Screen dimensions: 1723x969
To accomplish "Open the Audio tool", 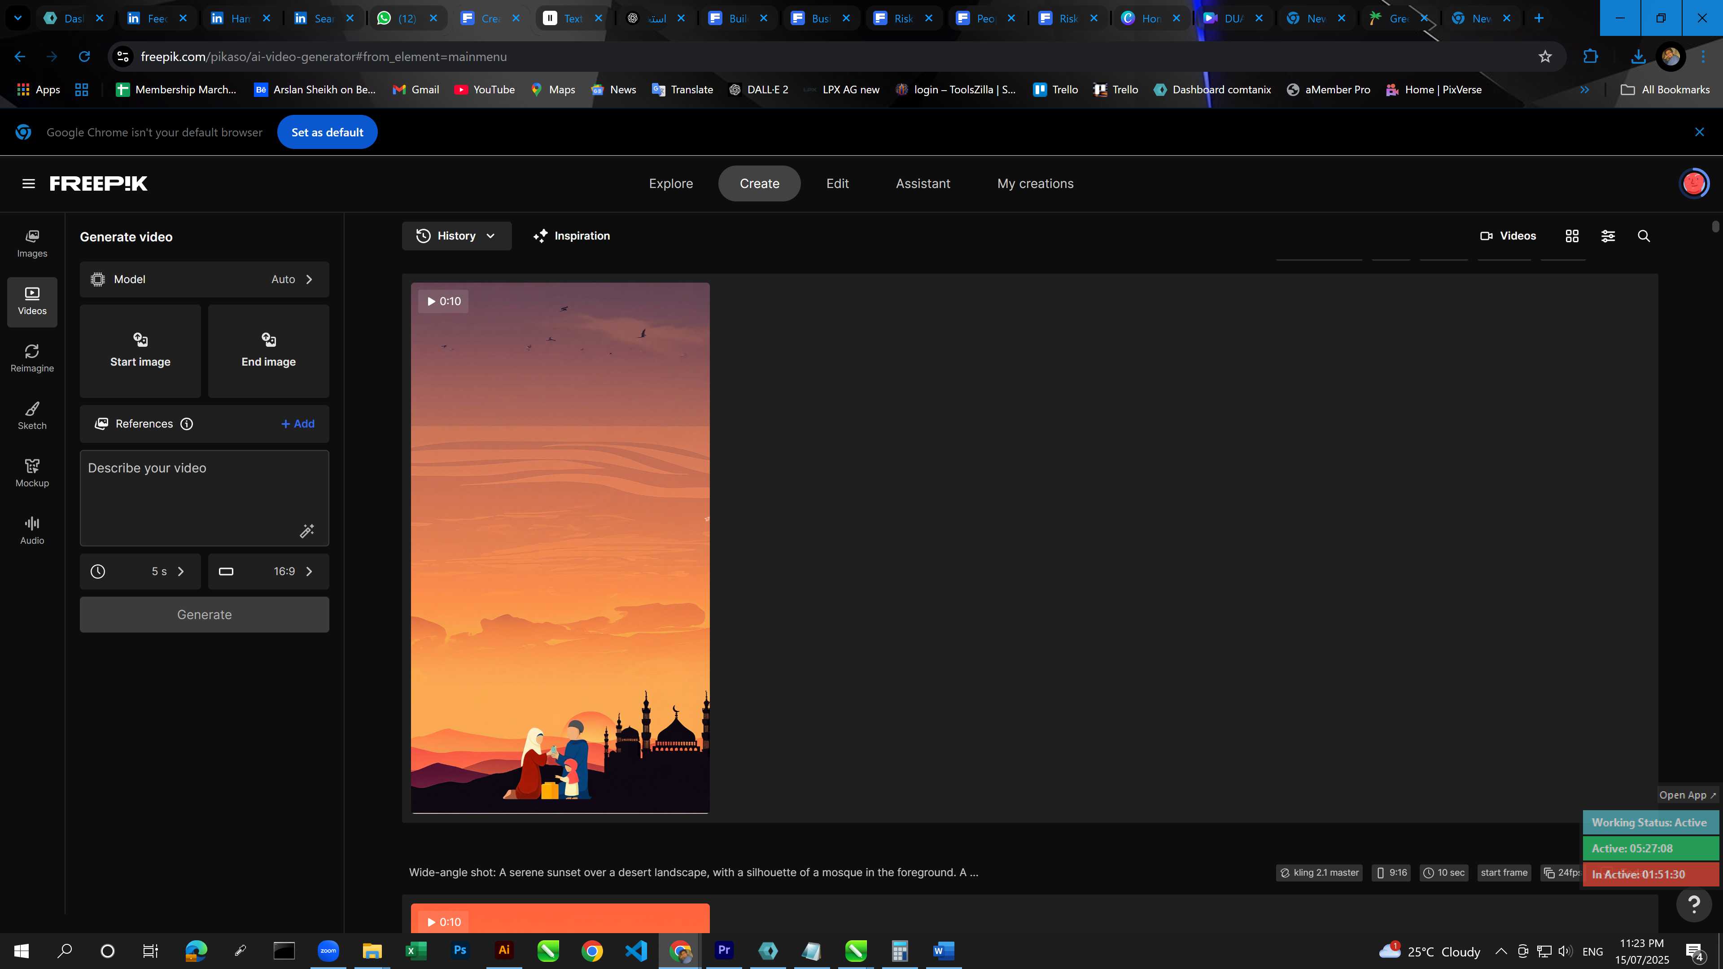I will click(32, 531).
